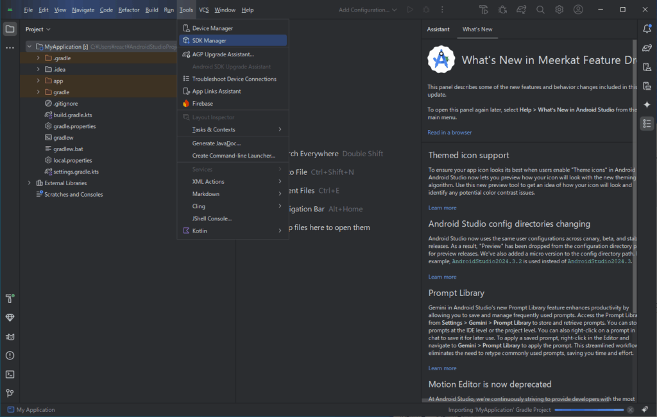Click Read in a browser link
657x417 pixels.
pyautogui.click(x=450, y=132)
